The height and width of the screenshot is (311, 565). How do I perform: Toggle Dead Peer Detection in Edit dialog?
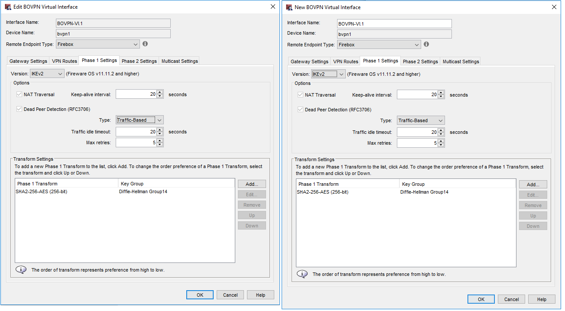pos(19,109)
